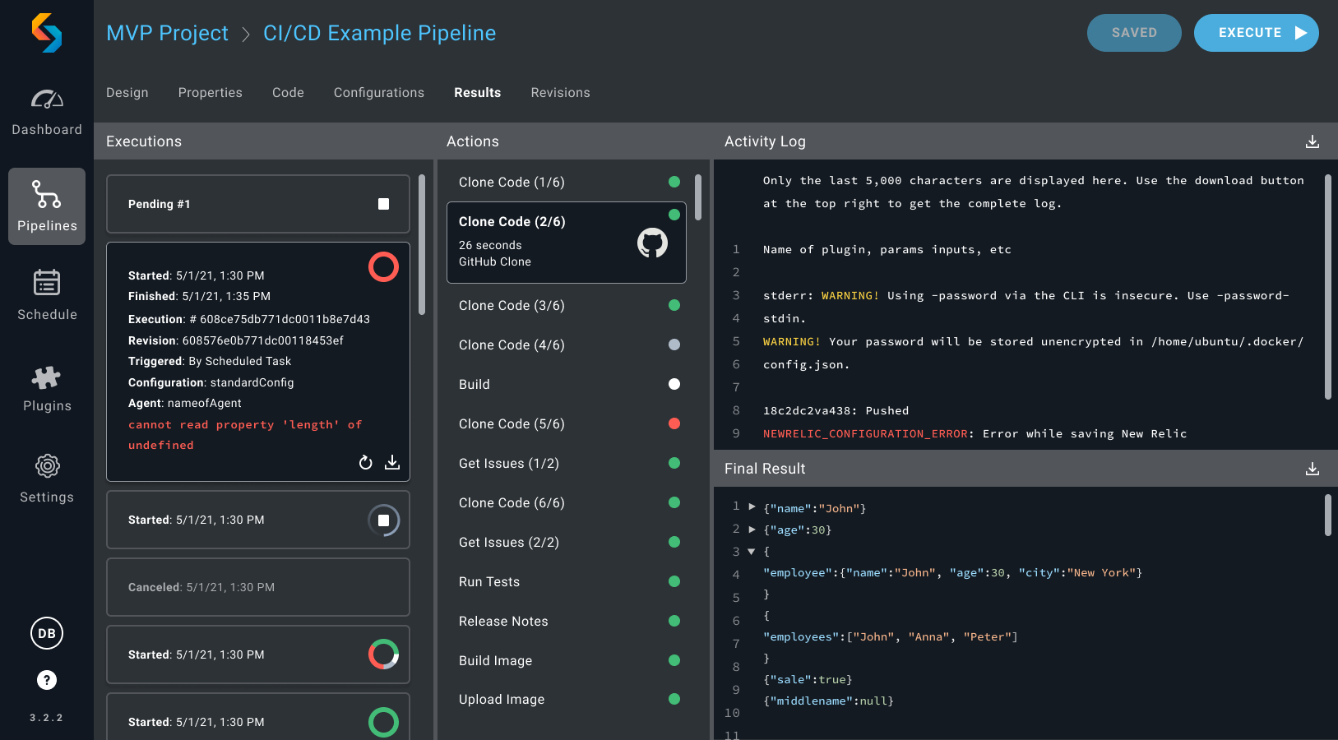Open the Schedule section

coord(47,294)
